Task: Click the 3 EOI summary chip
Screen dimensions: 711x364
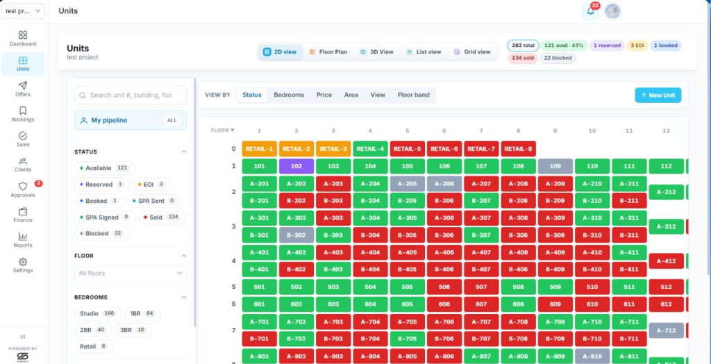Action: coord(637,45)
